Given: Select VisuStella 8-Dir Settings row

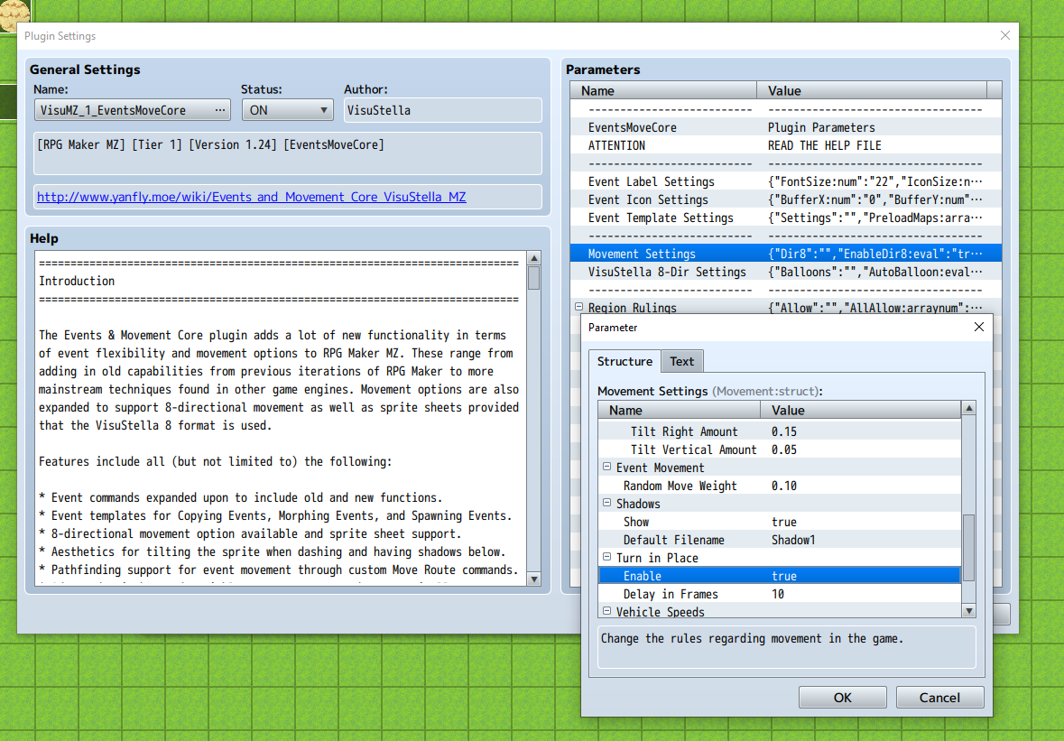Looking at the screenshot, I should coord(786,272).
